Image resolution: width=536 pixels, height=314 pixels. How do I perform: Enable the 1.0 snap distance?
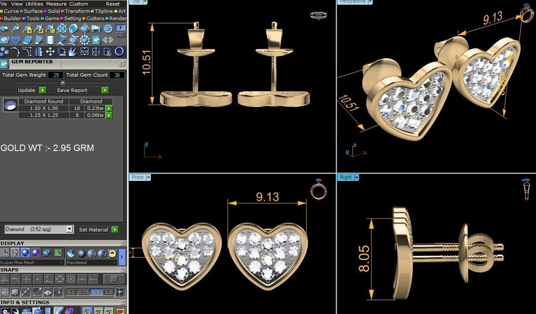click(x=109, y=292)
